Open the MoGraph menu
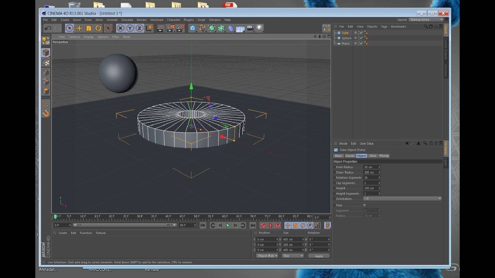 tap(157, 20)
